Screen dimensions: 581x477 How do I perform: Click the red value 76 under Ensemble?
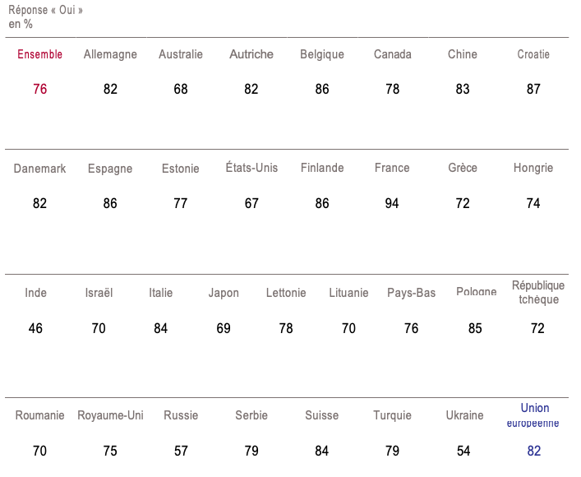(x=39, y=89)
